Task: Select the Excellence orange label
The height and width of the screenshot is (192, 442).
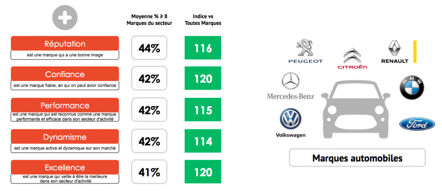Action: click(x=65, y=167)
